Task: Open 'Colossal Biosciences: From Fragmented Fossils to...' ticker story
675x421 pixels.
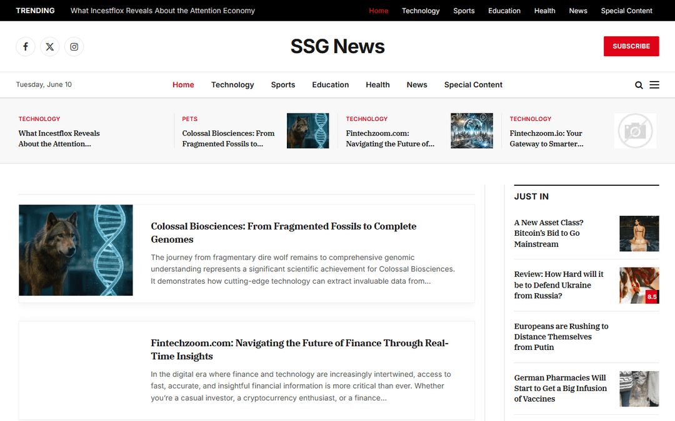Action: pos(228,138)
